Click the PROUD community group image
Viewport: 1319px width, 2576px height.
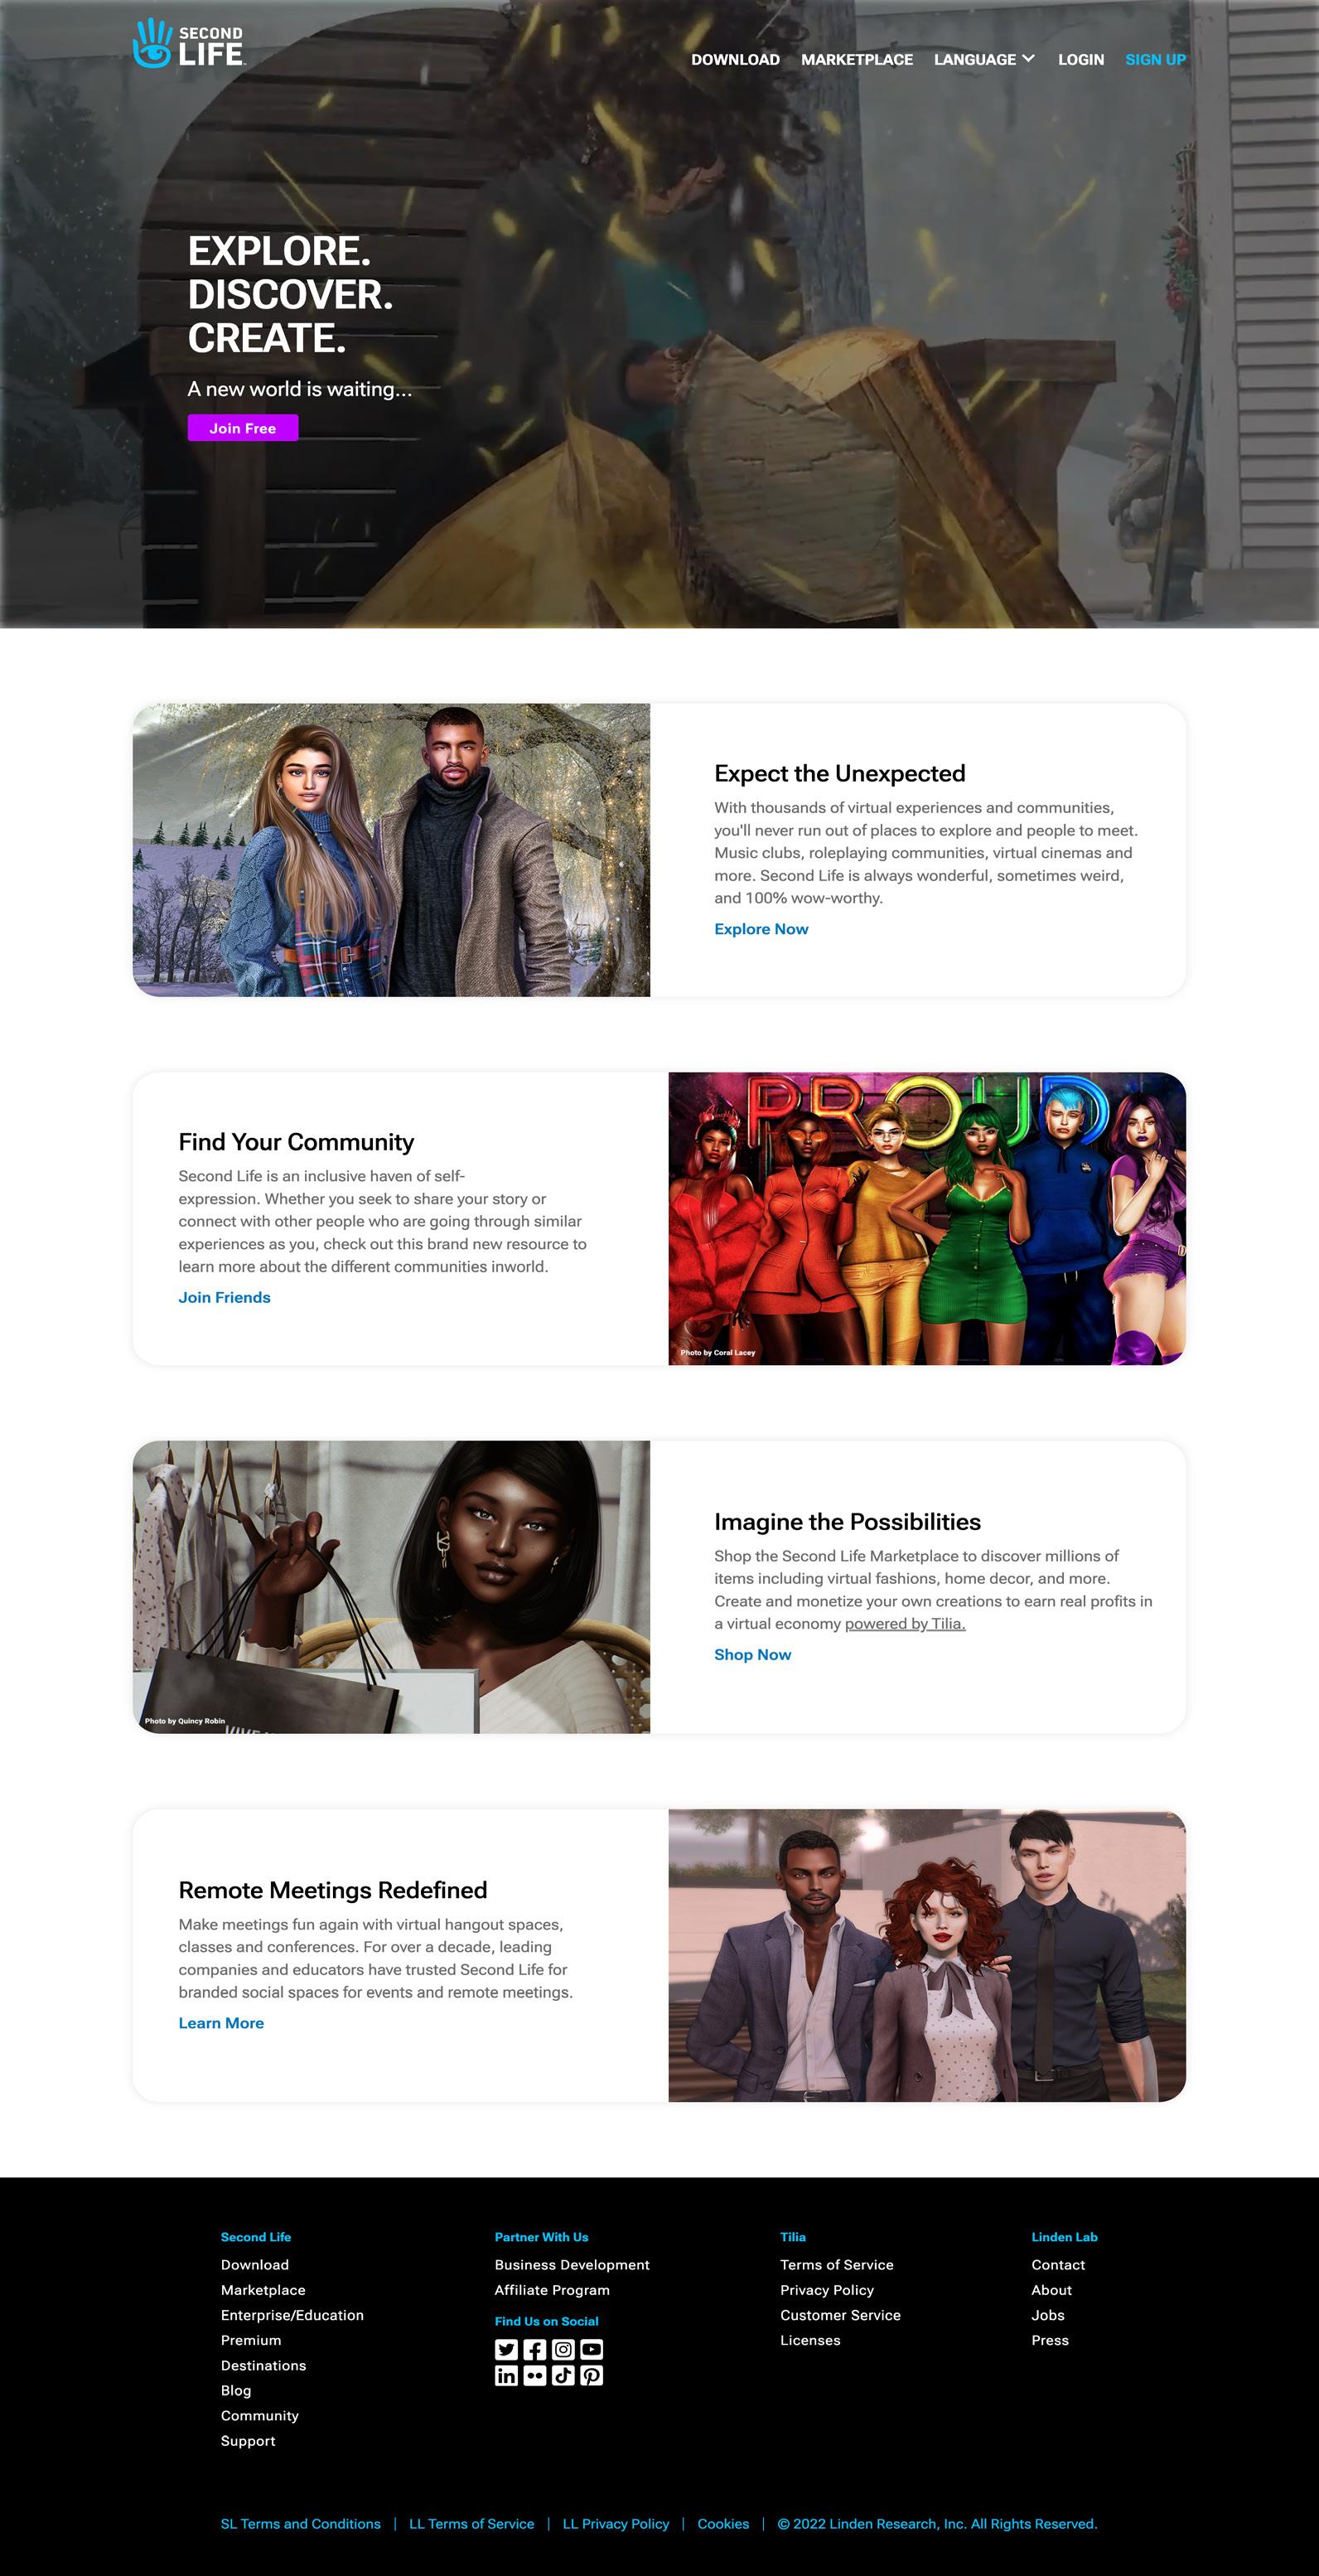(x=927, y=1218)
